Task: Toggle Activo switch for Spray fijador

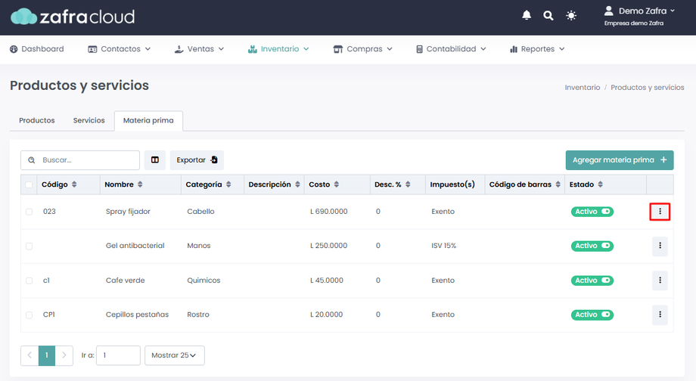Action: click(605, 212)
